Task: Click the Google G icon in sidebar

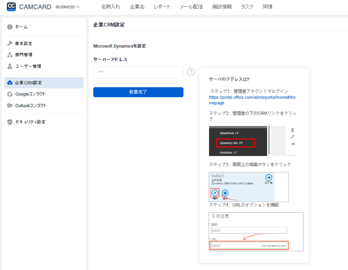Action: click(x=10, y=94)
